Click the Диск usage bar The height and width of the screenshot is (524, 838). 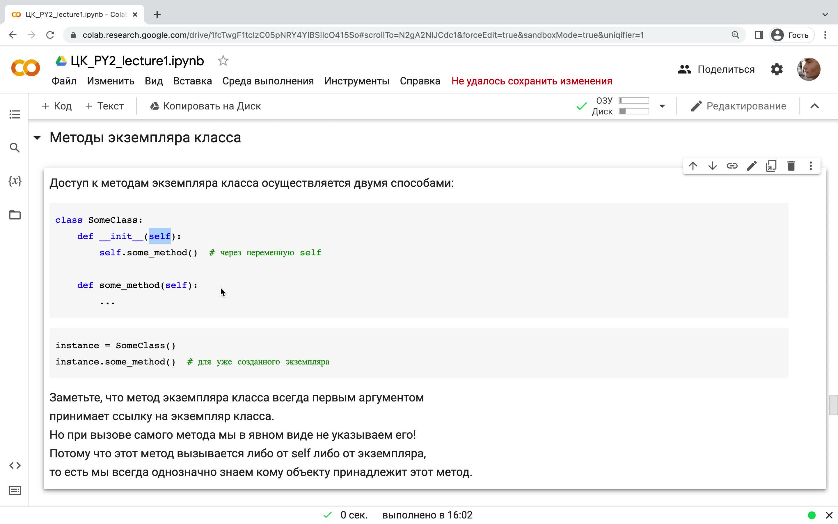pos(634,111)
